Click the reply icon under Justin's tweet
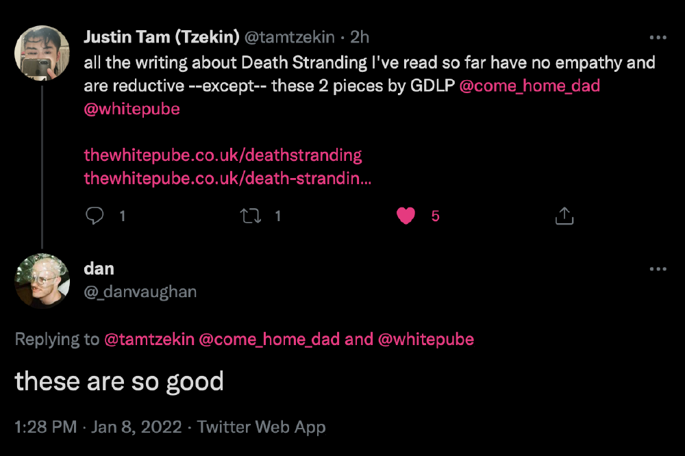The height and width of the screenshot is (456, 685). coord(95,216)
